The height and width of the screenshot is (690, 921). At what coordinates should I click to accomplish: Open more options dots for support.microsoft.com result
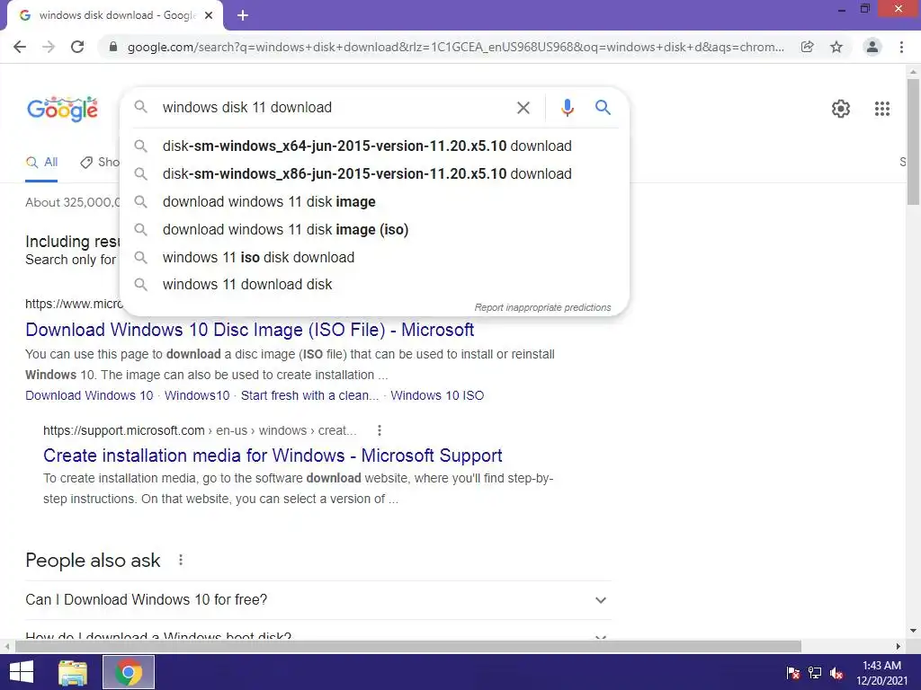tap(380, 430)
